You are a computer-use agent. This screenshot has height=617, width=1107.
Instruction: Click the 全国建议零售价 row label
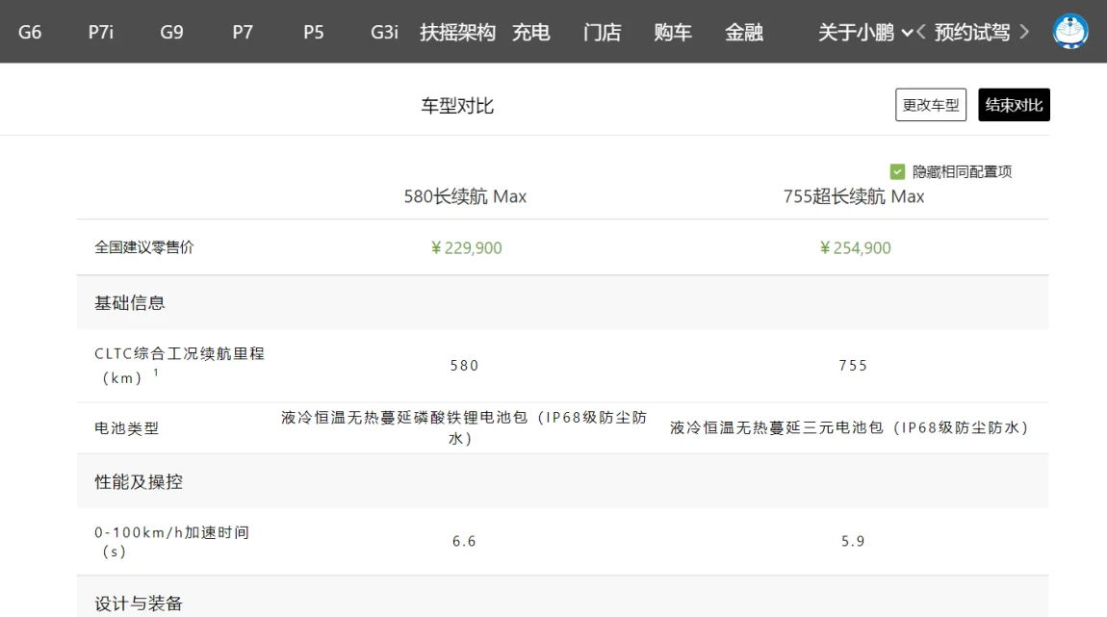coord(144,247)
